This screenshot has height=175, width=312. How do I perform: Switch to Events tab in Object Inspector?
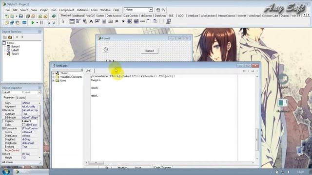click(21, 98)
